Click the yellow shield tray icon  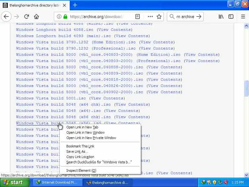(214, 182)
